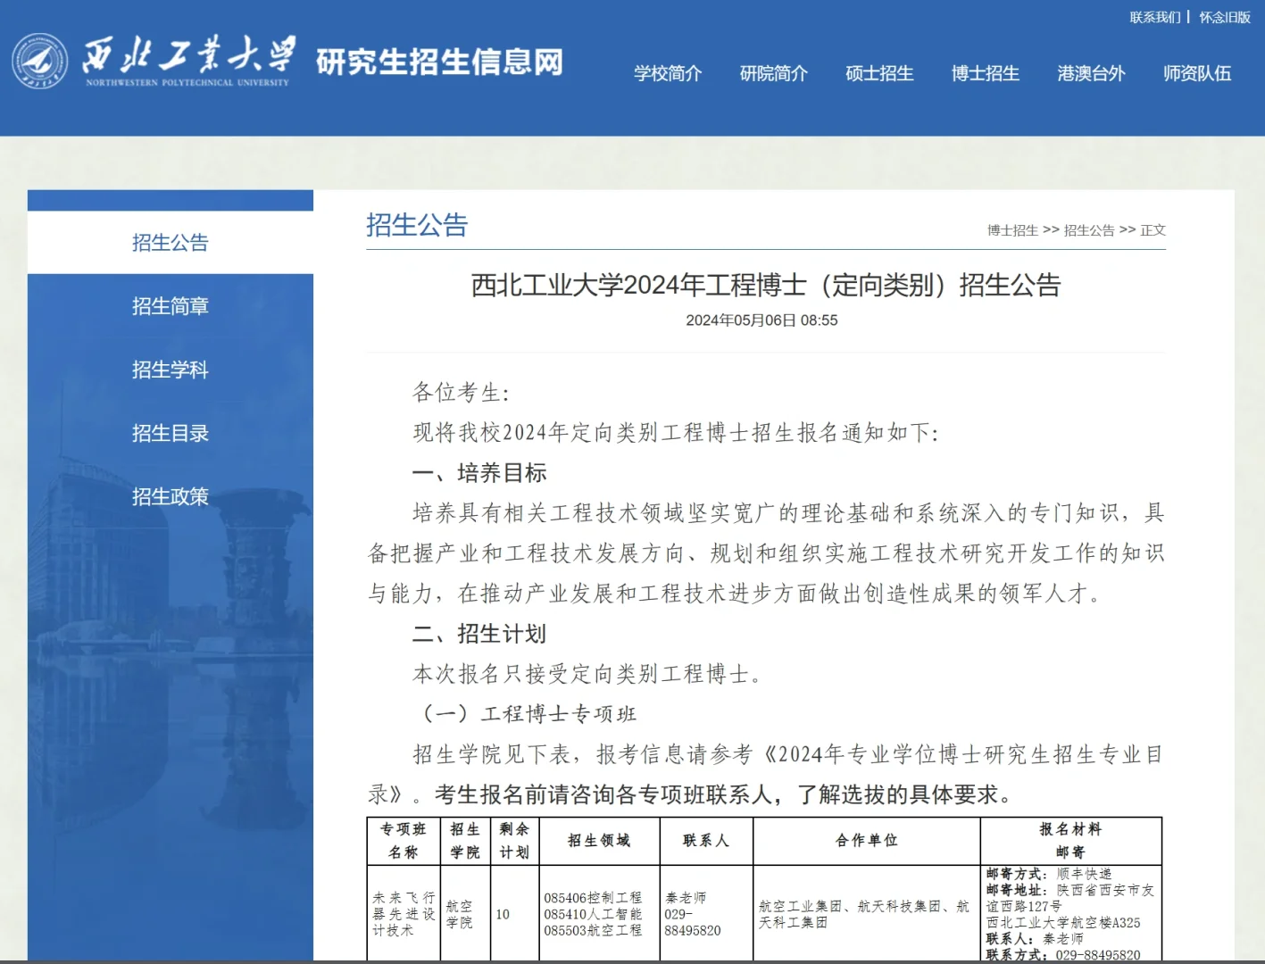Select 招生公告 in the sidebar
The height and width of the screenshot is (964, 1265).
[x=171, y=243]
